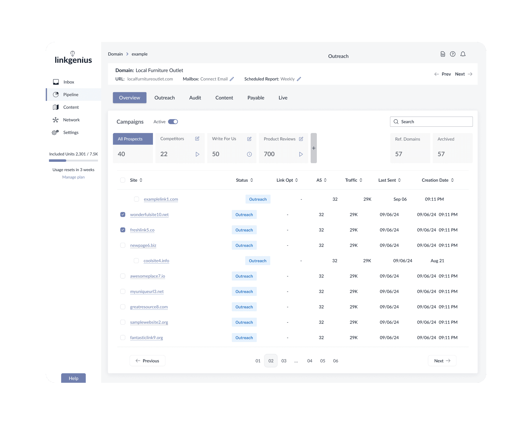Viewport: 532px width, 425px height.
Task: Click the pagination Next button
Action: 442,361
